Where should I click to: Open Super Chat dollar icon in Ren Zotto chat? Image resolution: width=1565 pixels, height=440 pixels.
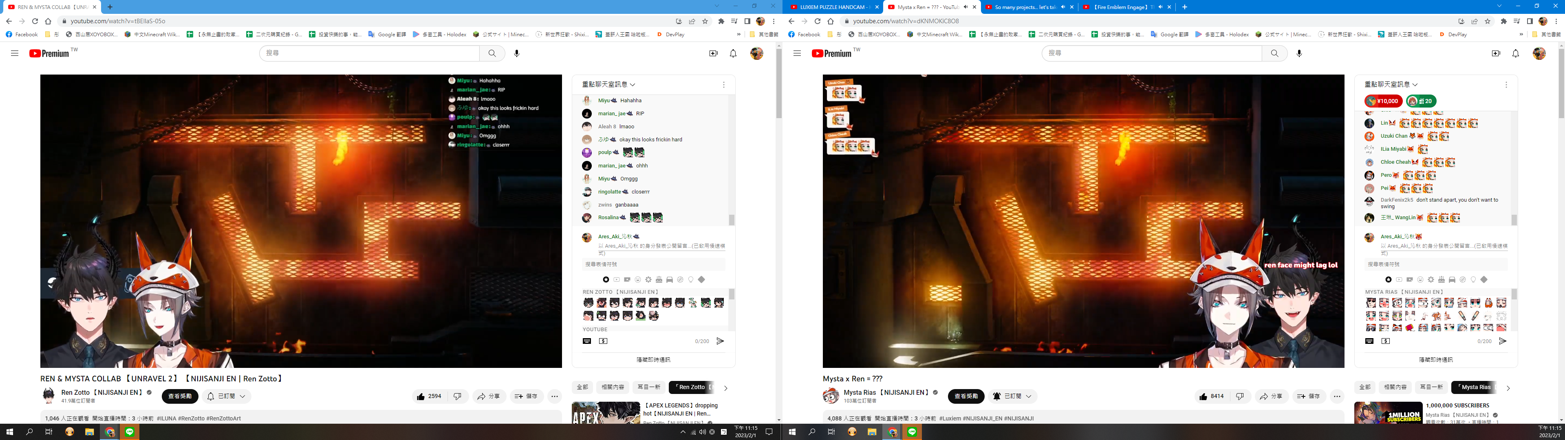603,341
